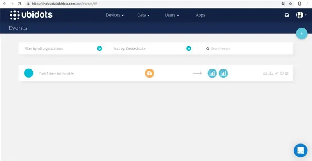
Task: Click the padlock site info icon
Action: click(28, 4)
